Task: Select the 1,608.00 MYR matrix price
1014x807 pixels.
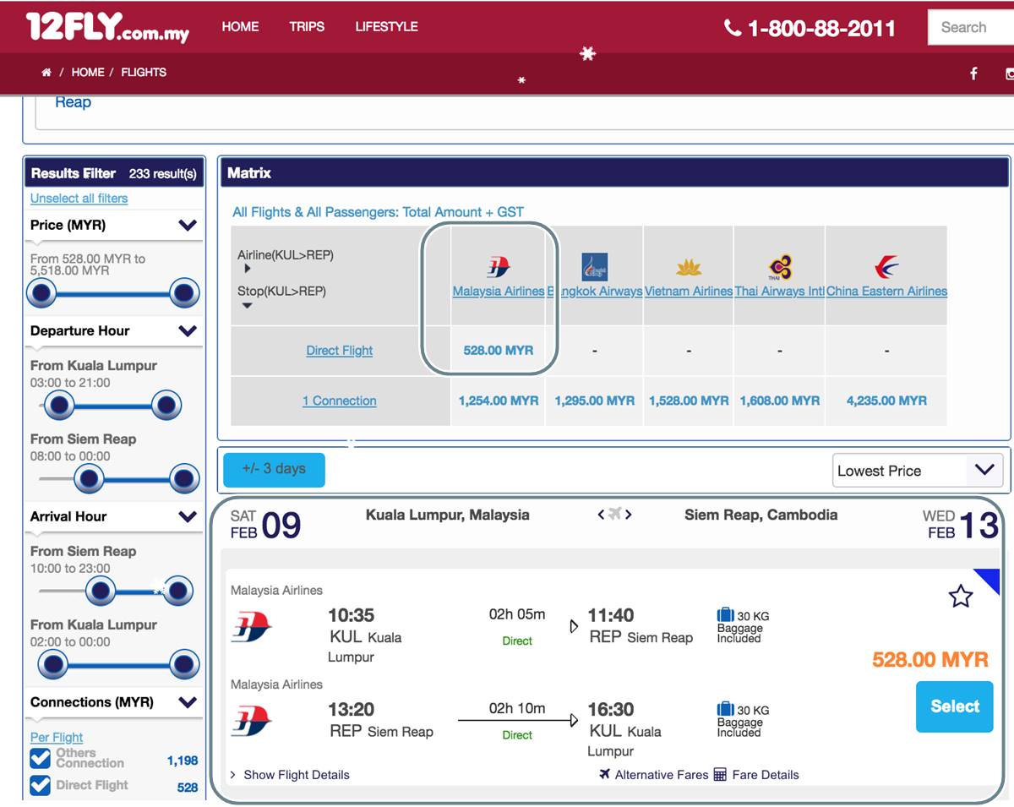Action: [780, 401]
